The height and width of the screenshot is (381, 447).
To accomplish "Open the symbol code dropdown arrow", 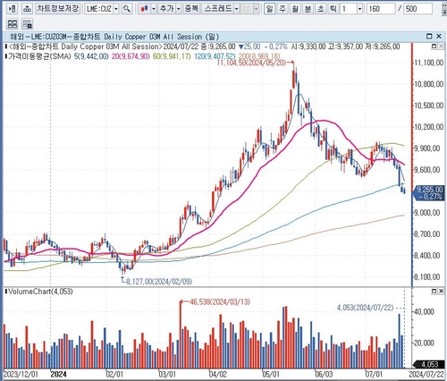I will click(x=116, y=9).
